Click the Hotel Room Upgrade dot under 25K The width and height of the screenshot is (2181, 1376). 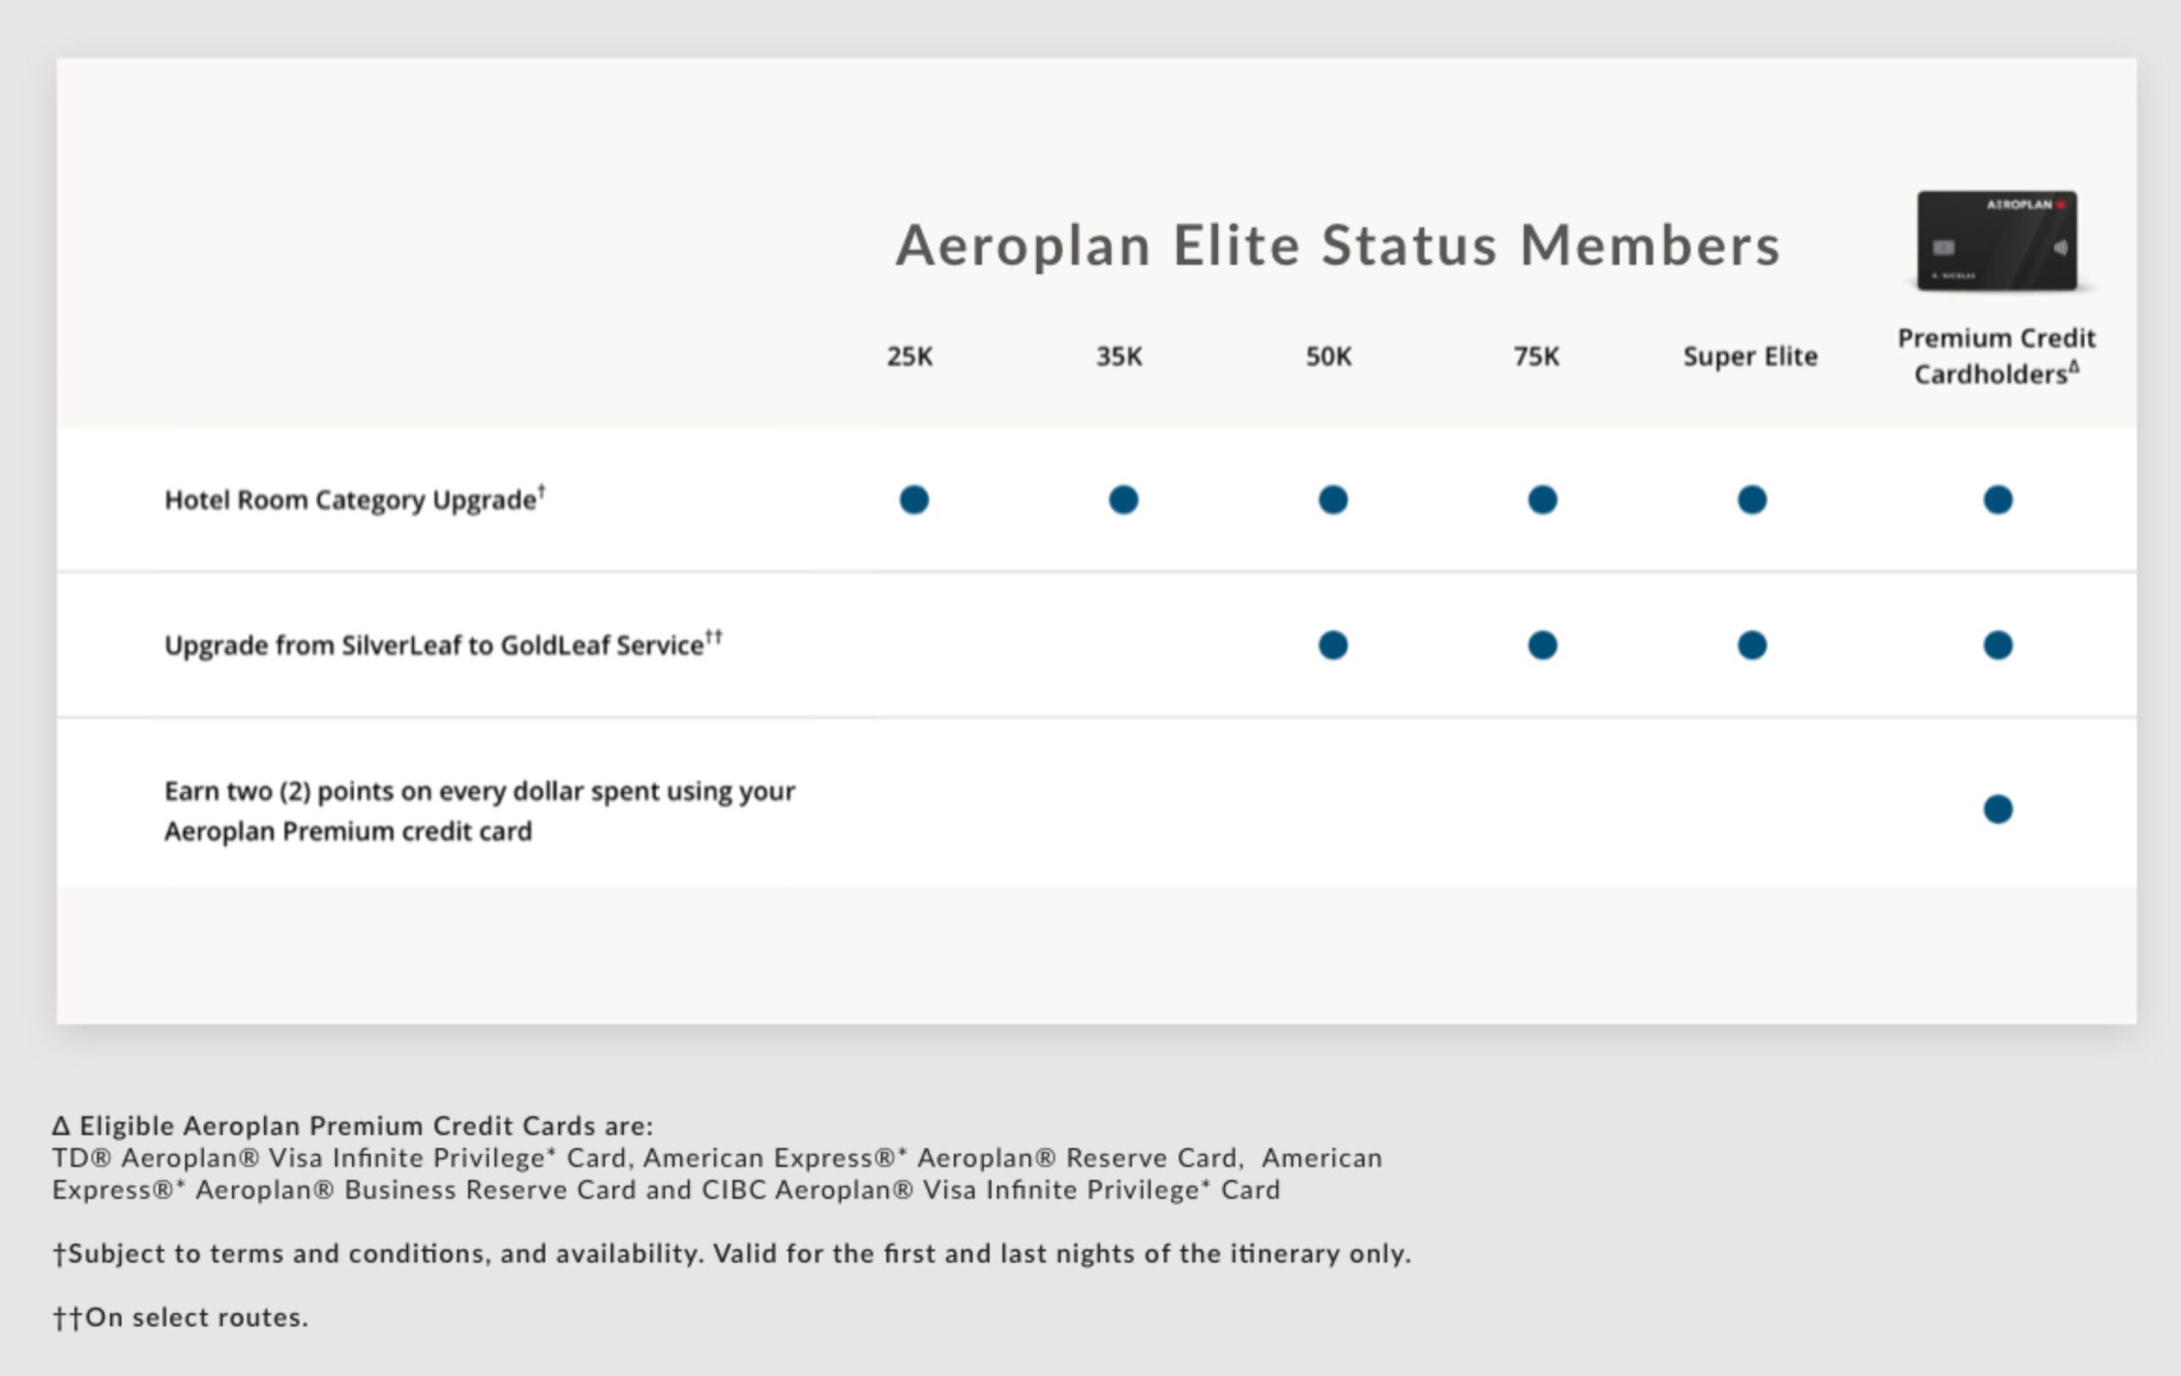[914, 500]
